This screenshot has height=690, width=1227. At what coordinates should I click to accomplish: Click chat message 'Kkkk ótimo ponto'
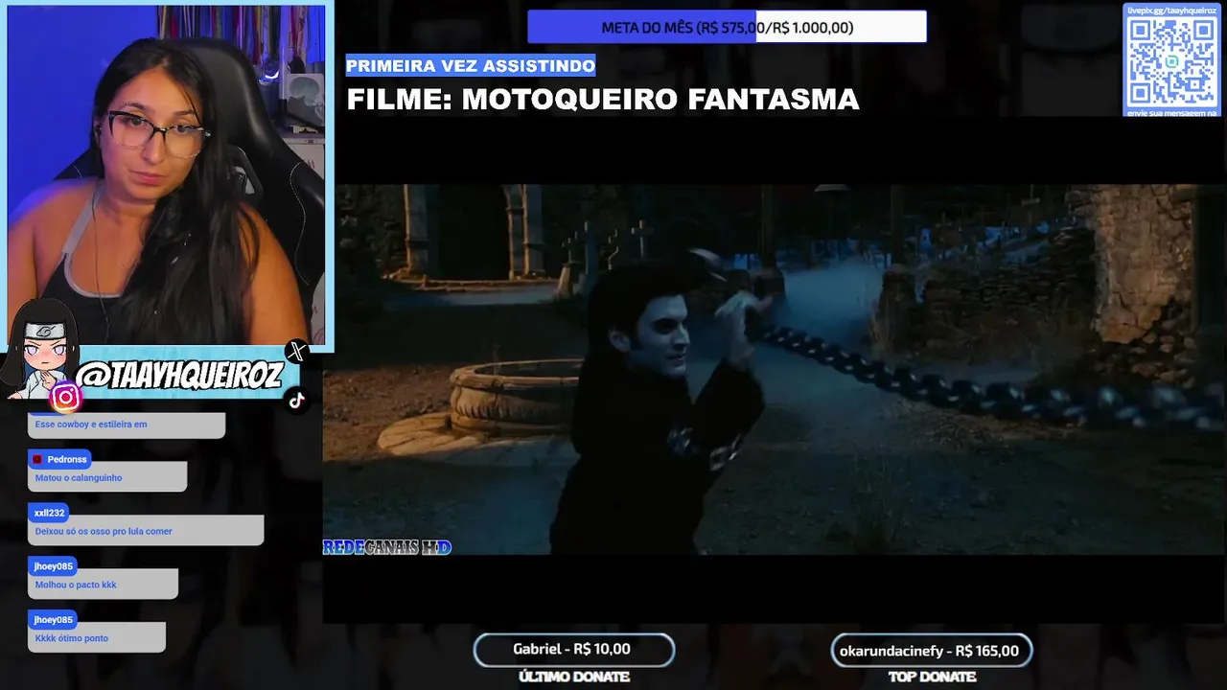tap(72, 638)
